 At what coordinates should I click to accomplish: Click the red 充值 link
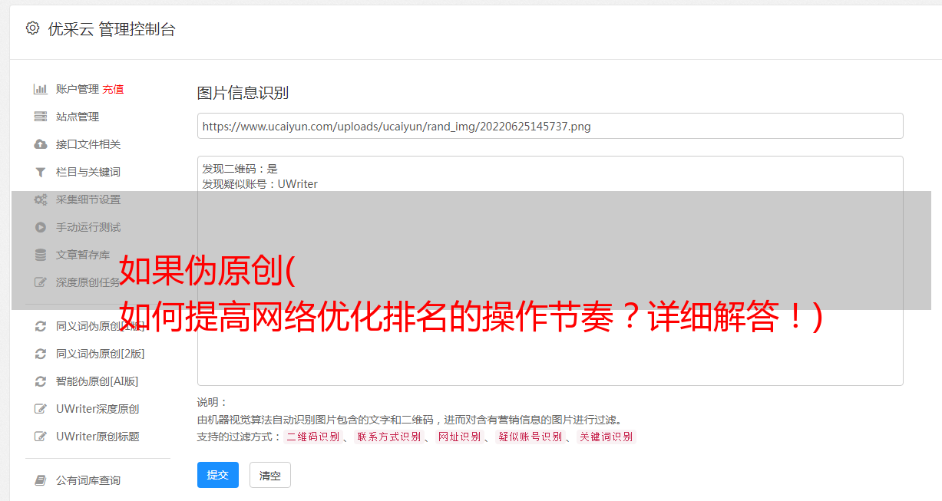[x=113, y=89]
